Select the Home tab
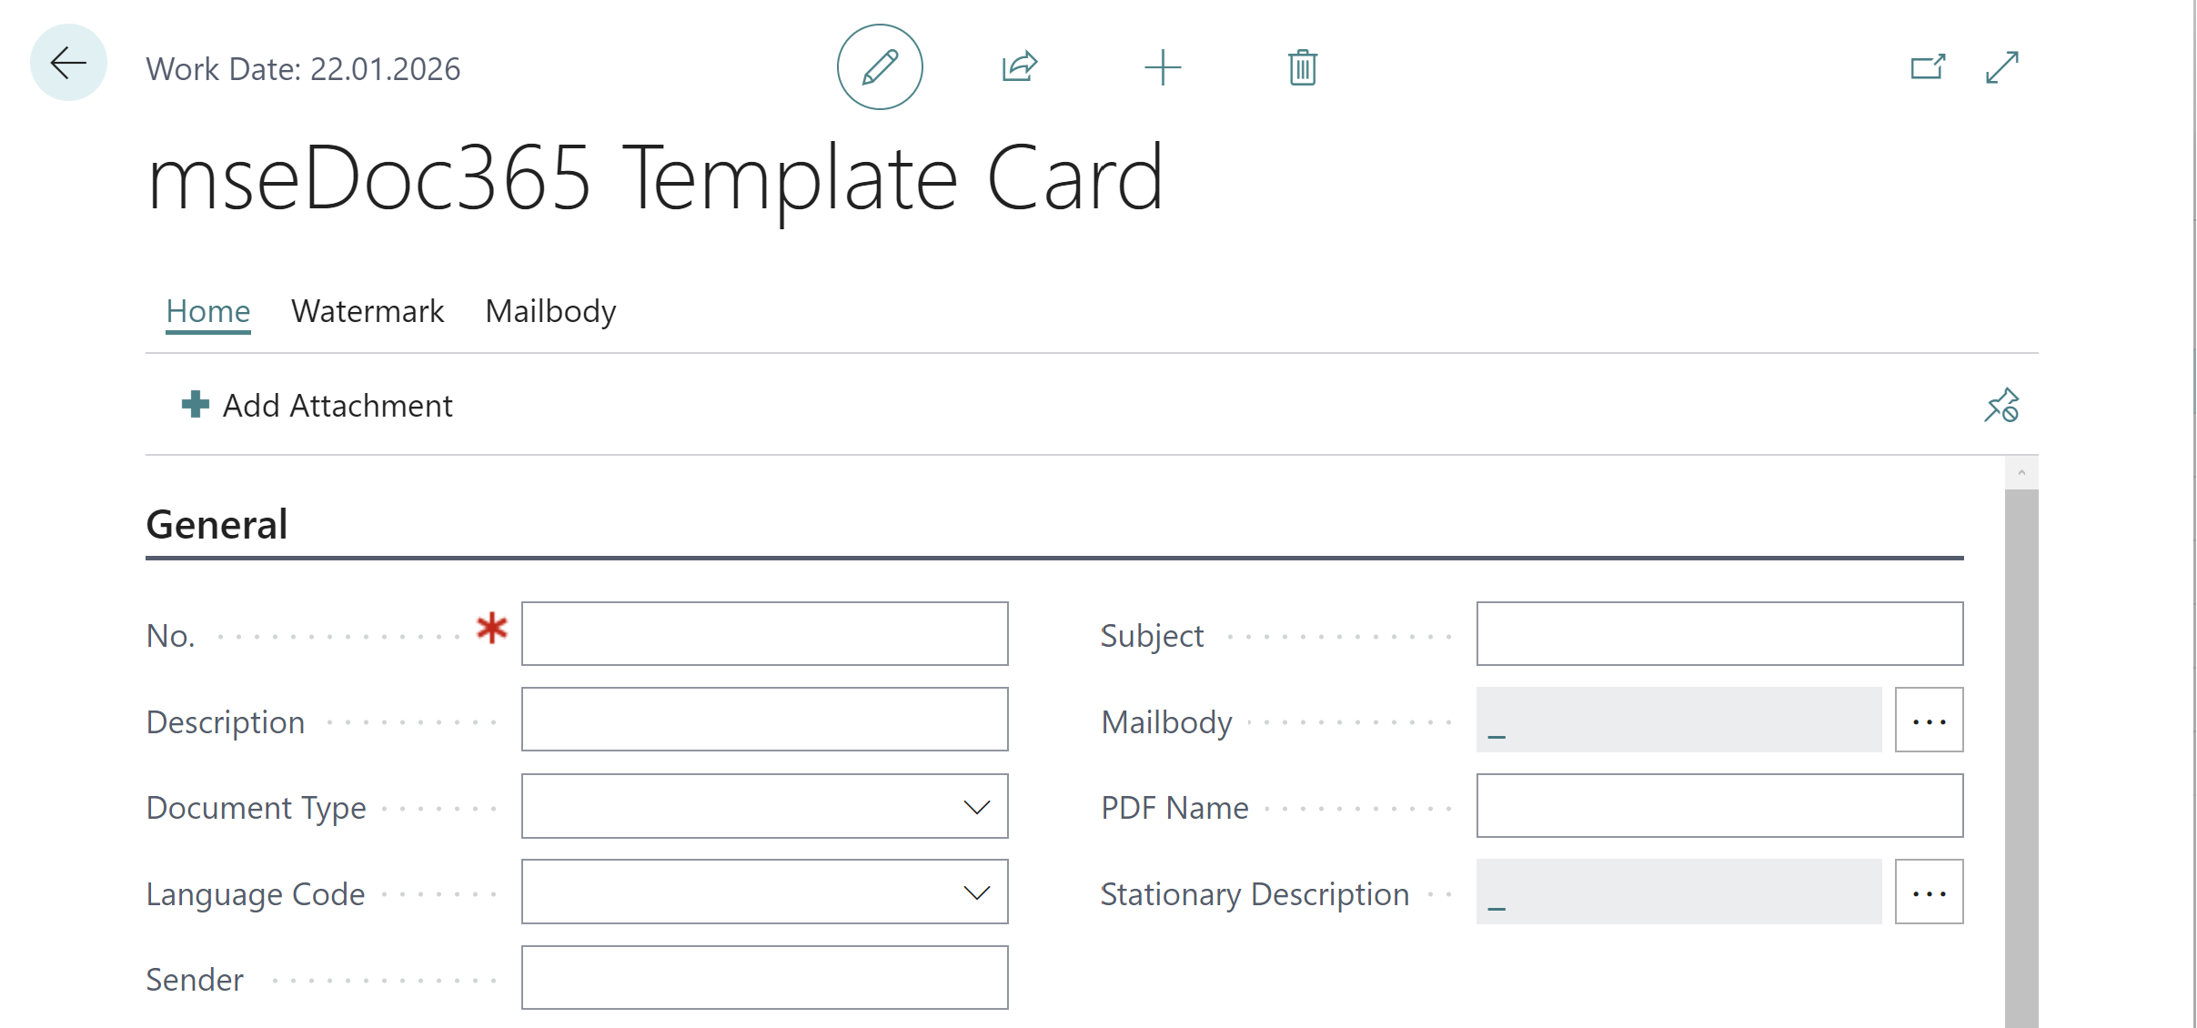This screenshot has width=2197, height=1028. [x=208, y=311]
